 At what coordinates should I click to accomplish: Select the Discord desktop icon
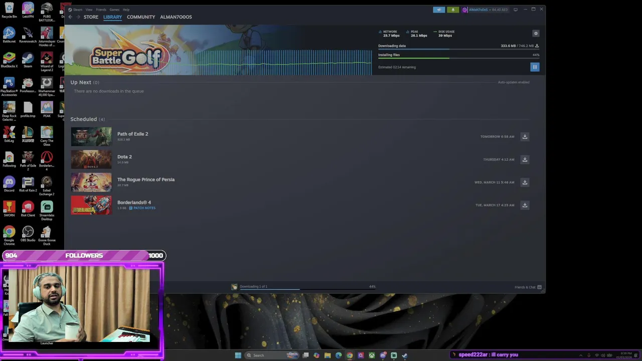(9, 184)
